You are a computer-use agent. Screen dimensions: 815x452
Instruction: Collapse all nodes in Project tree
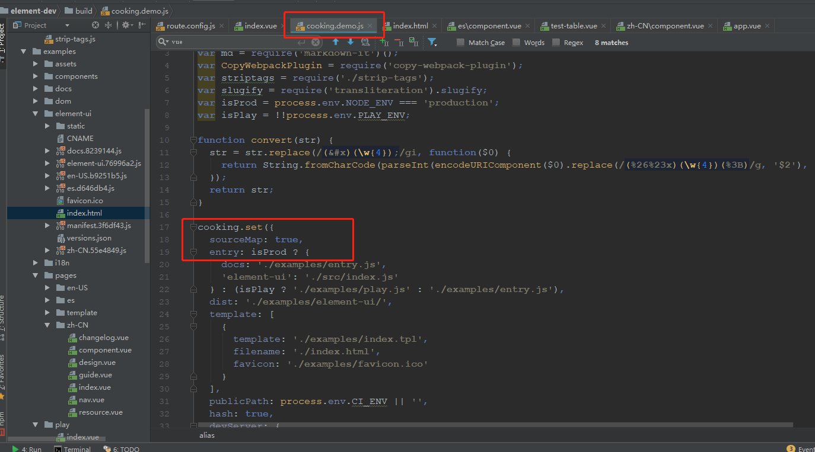(x=109, y=25)
